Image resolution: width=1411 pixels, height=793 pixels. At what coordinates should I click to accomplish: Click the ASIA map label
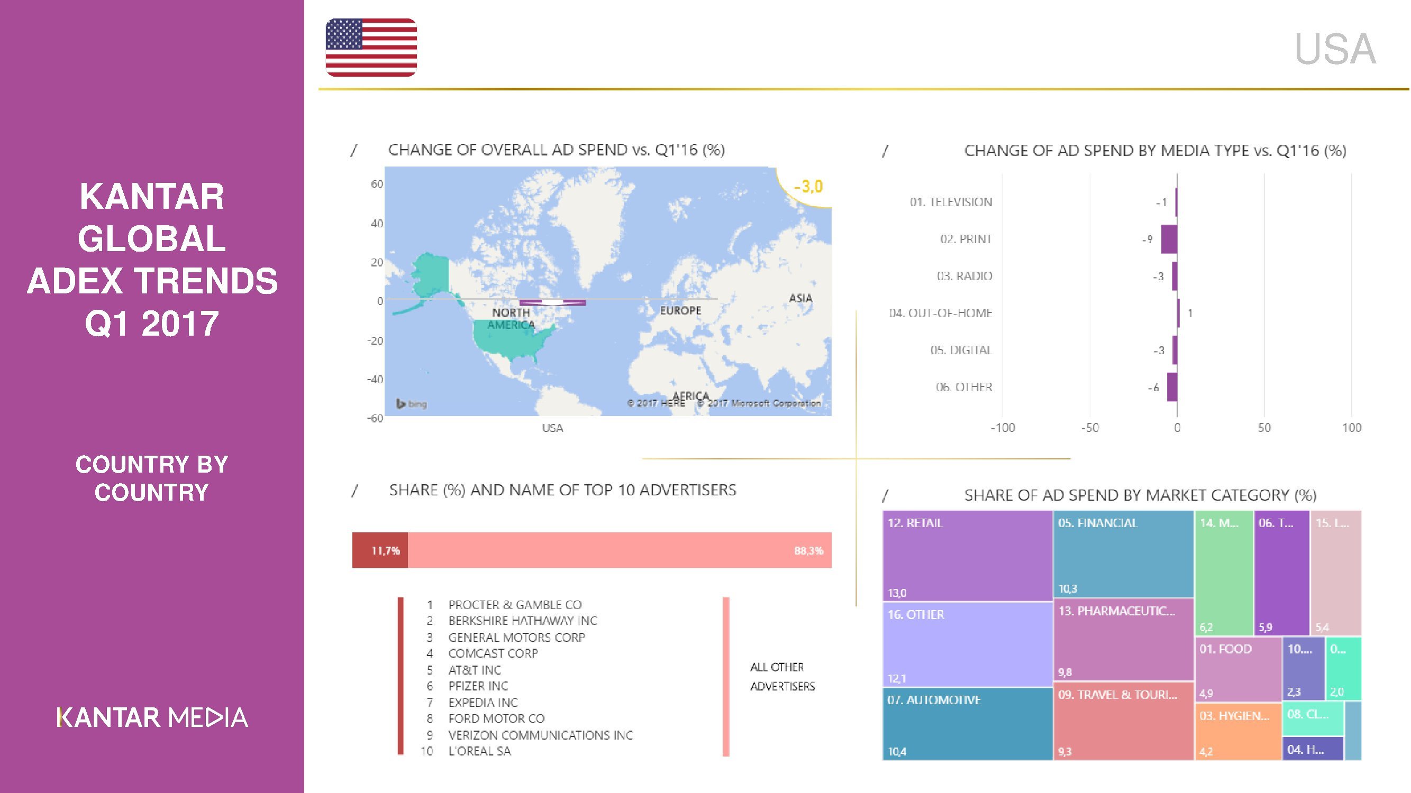(800, 298)
